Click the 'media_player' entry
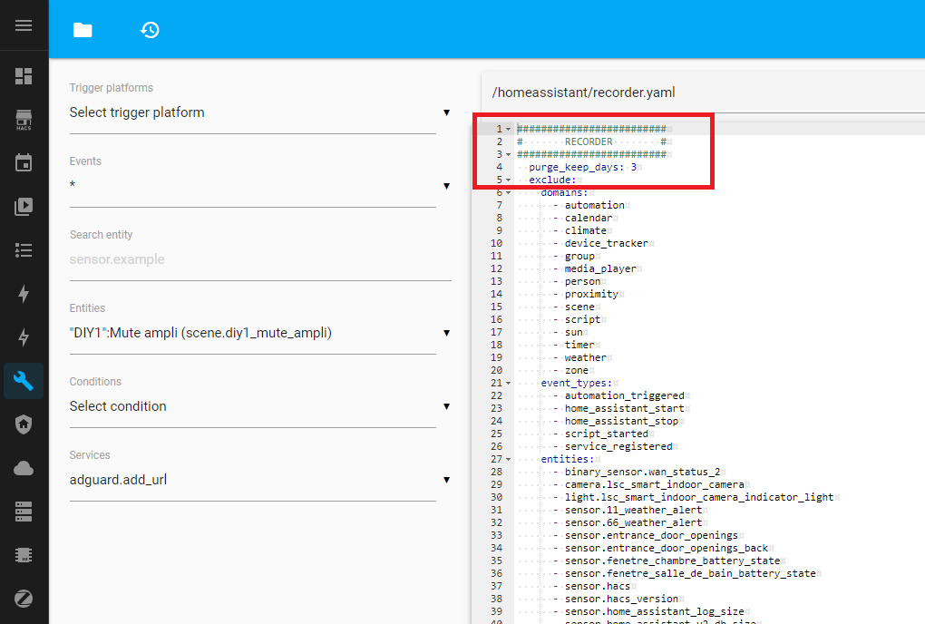925x624 pixels. click(600, 268)
